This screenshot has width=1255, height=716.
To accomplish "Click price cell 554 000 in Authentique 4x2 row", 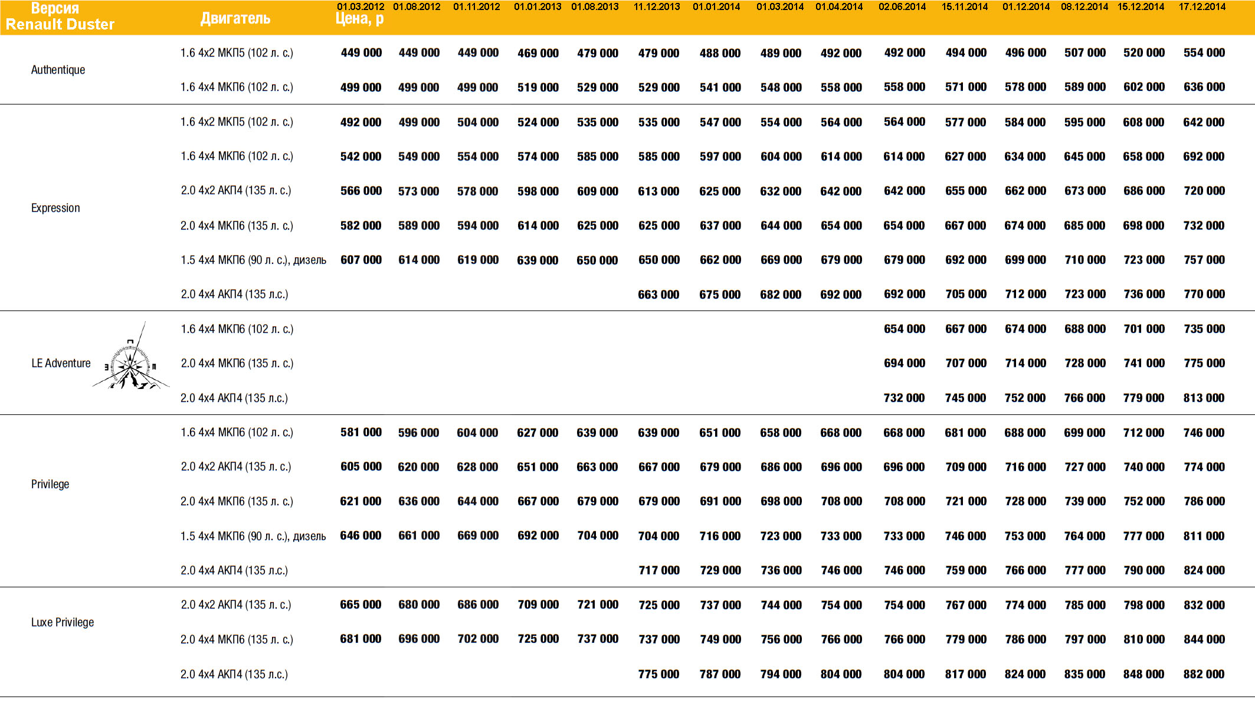I will [x=1204, y=53].
